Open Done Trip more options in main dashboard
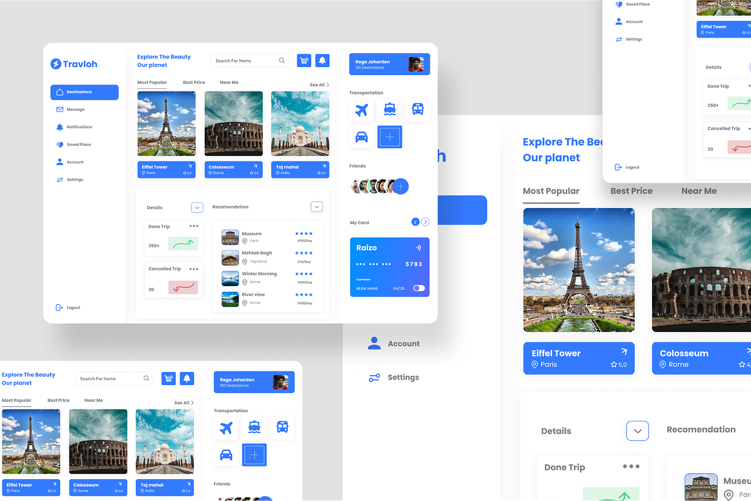The width and height of the screenshot is (751, 501). (194, 226)
